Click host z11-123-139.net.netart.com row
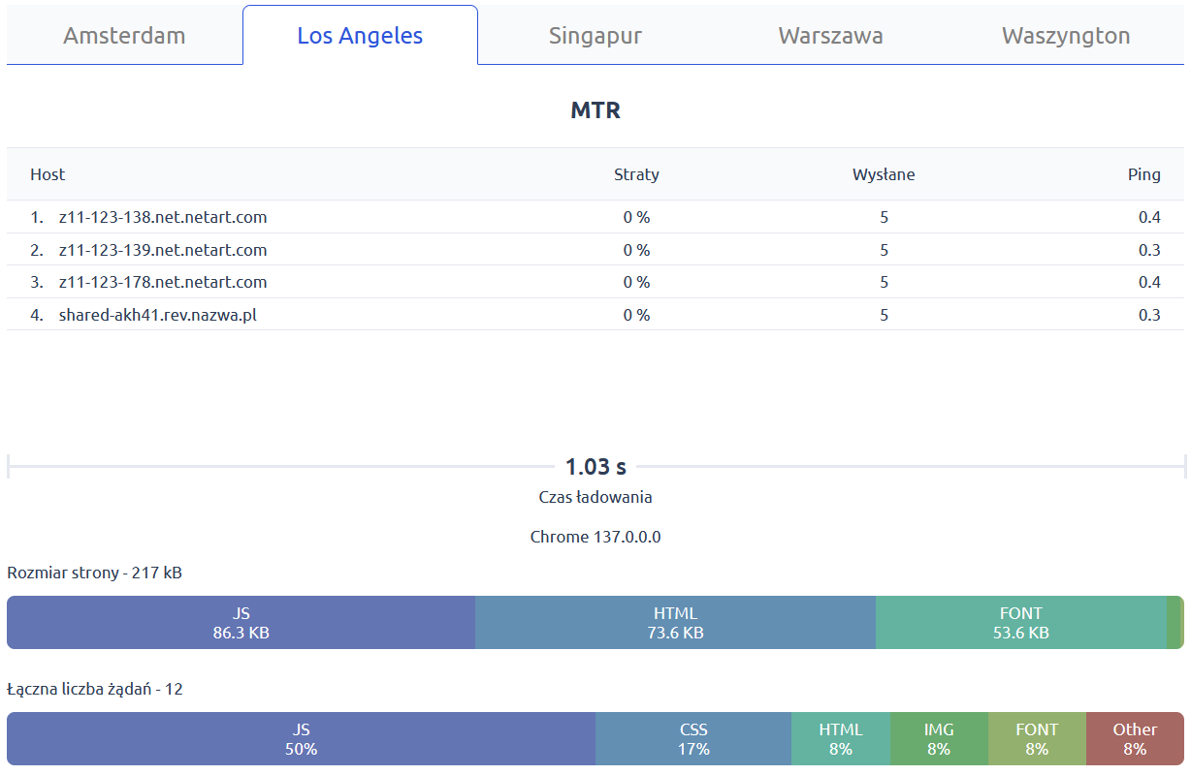This screenshot has height=775, width=1191. [162, 250]
